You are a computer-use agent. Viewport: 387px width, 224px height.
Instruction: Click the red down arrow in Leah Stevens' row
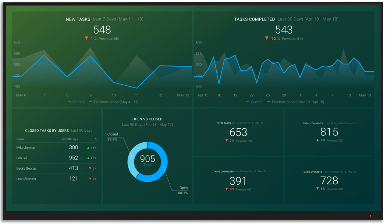(x=90, y=179)
